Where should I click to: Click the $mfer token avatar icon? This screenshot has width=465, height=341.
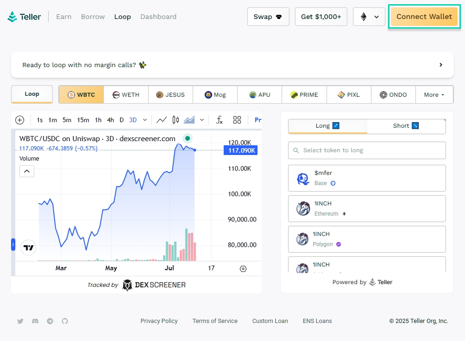pyautogui.click(x=303, y=179)
